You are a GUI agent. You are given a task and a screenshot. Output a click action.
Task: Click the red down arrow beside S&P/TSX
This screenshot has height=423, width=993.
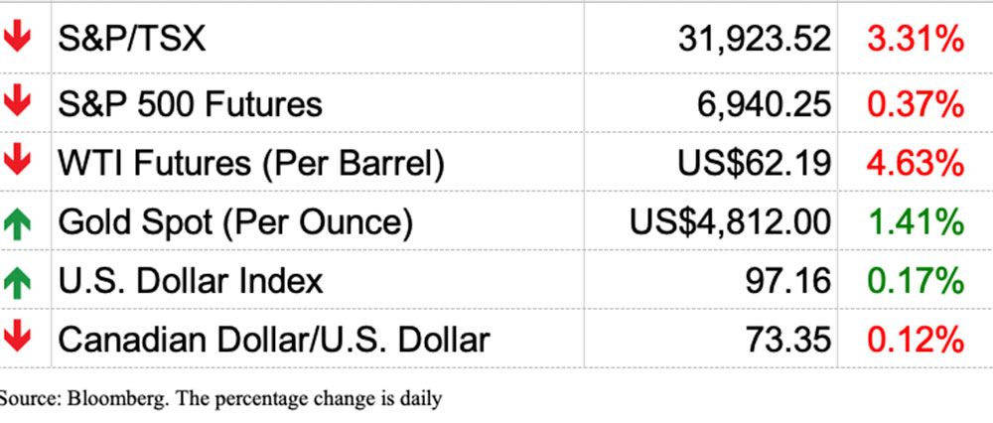(x=17, y=38)
